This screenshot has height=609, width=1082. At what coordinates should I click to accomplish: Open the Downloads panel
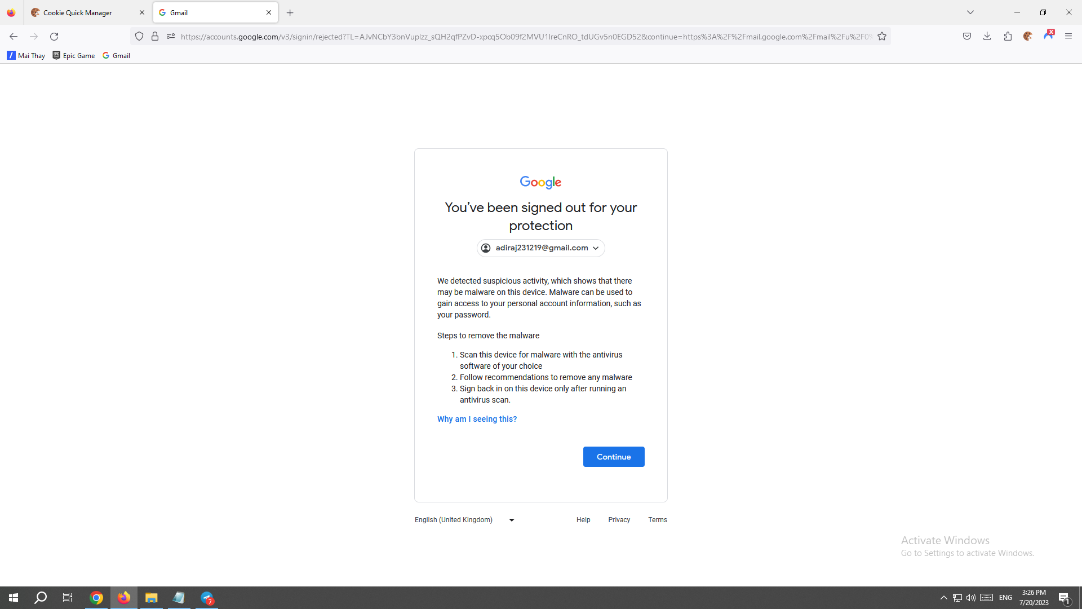click(987, 37)
